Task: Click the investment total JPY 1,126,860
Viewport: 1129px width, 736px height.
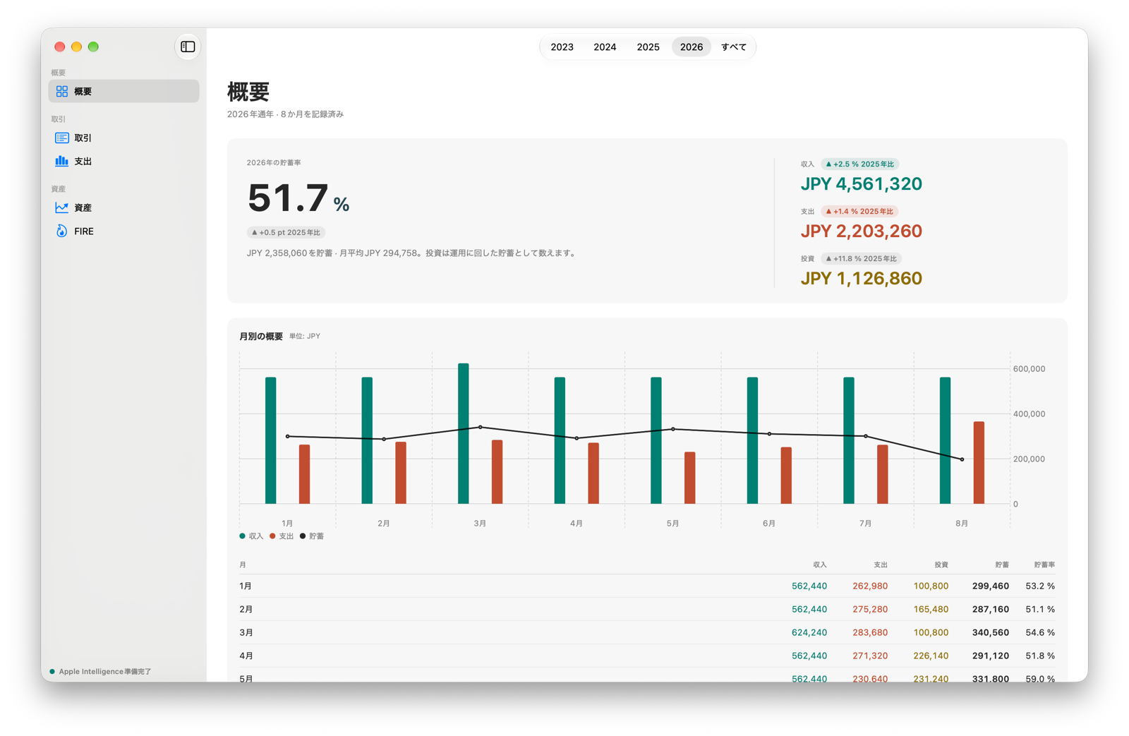Action: (861, 279)
